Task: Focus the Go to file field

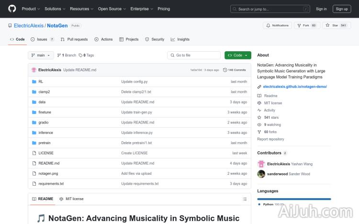Action: coord(193,56)
